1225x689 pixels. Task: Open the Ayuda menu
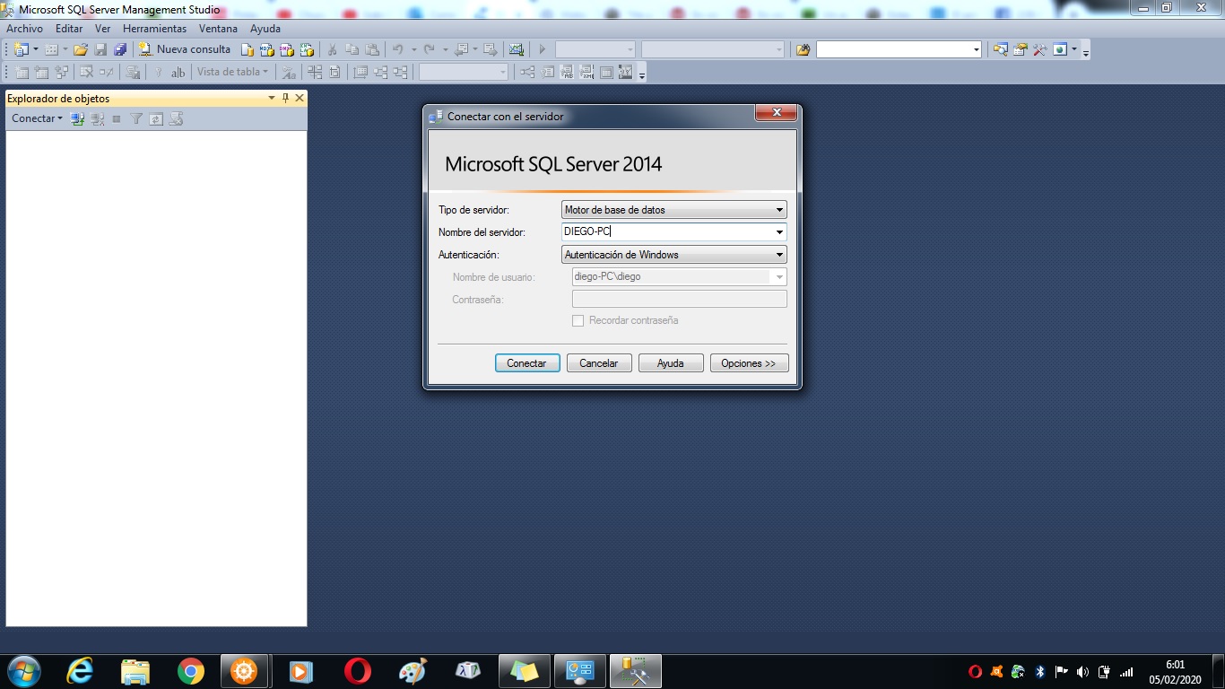point(265,29)
